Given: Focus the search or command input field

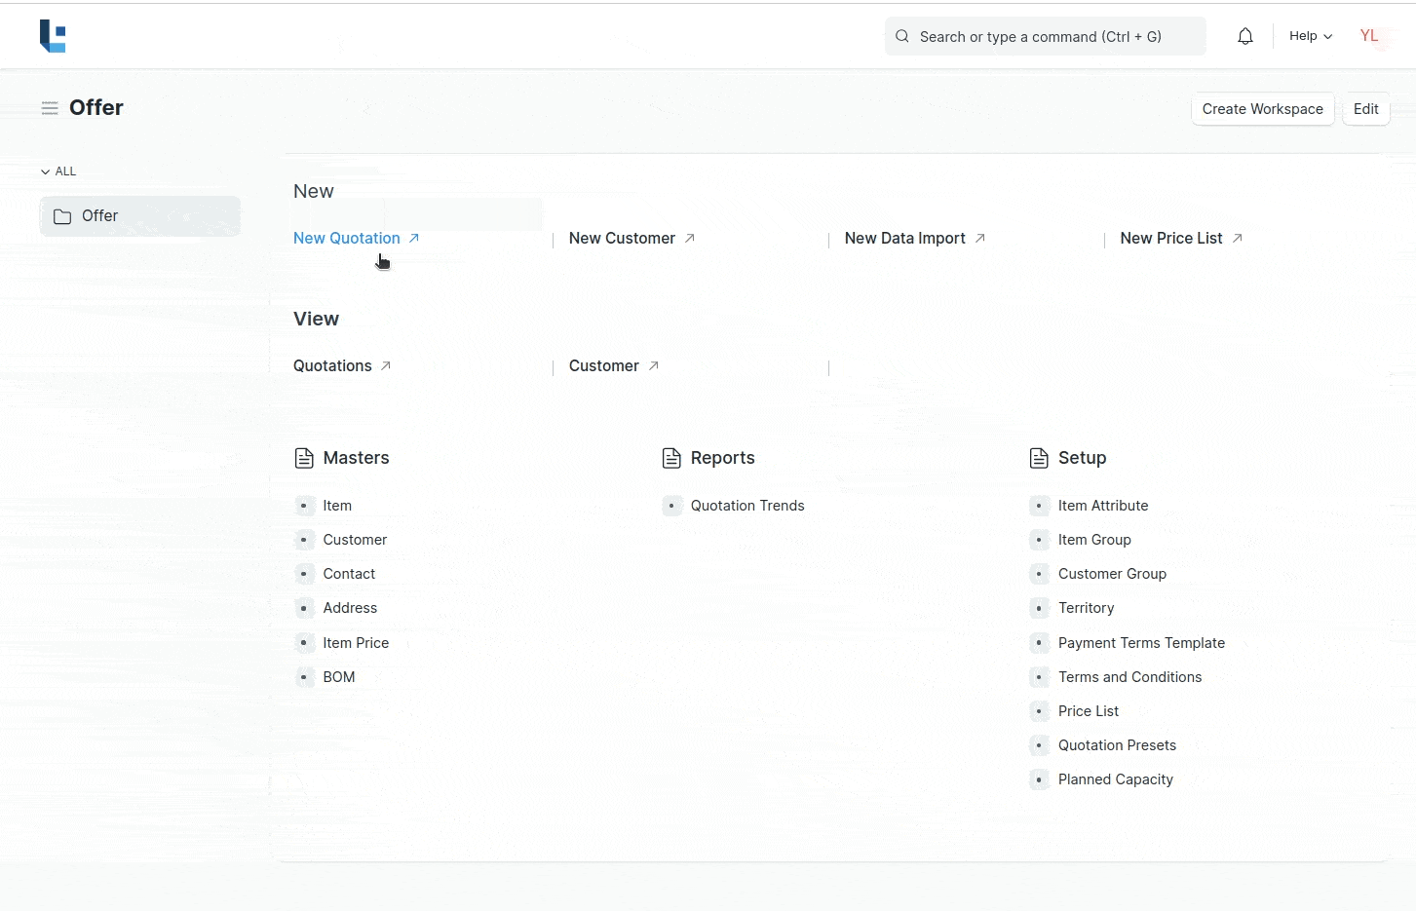Looking at the screenshot, I should point(1046,36).
